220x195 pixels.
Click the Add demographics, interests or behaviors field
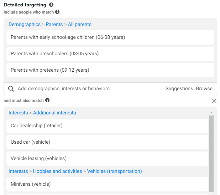coord(89,88)
